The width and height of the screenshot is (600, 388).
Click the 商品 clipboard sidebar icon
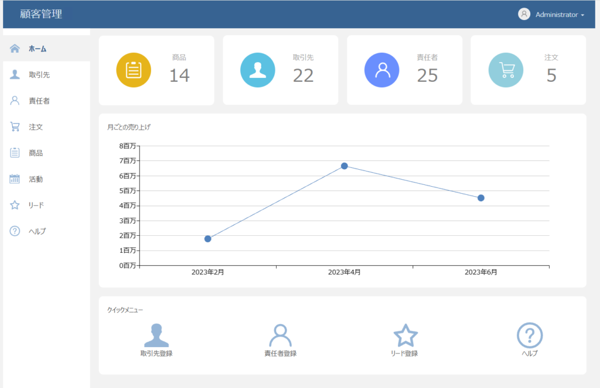pyautogui.click(x=15, y=153)
